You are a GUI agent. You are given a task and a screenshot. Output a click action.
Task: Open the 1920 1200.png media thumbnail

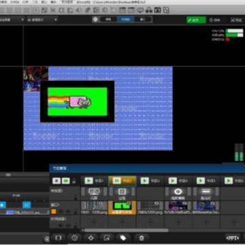(94, 206)
